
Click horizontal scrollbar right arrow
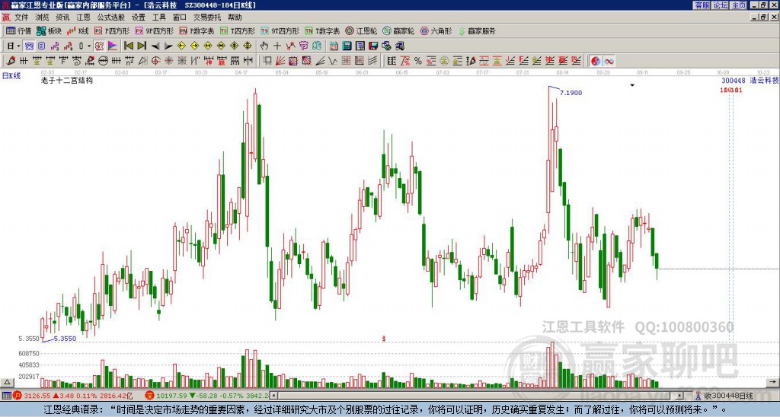(x=679, y=396)
